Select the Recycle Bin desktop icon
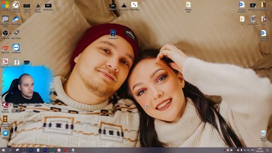The image size is (272, 153). pos(263,133)
